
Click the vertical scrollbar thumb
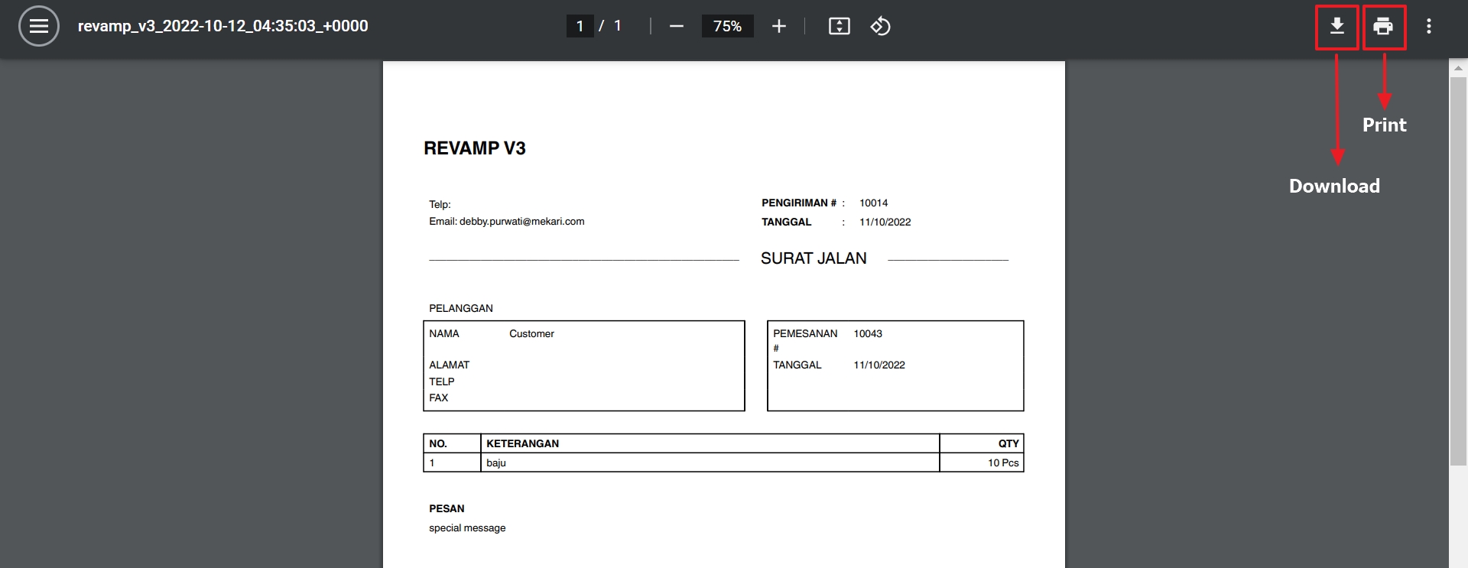click(x=1458, y=268)
